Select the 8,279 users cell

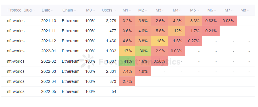click(111, 21)
